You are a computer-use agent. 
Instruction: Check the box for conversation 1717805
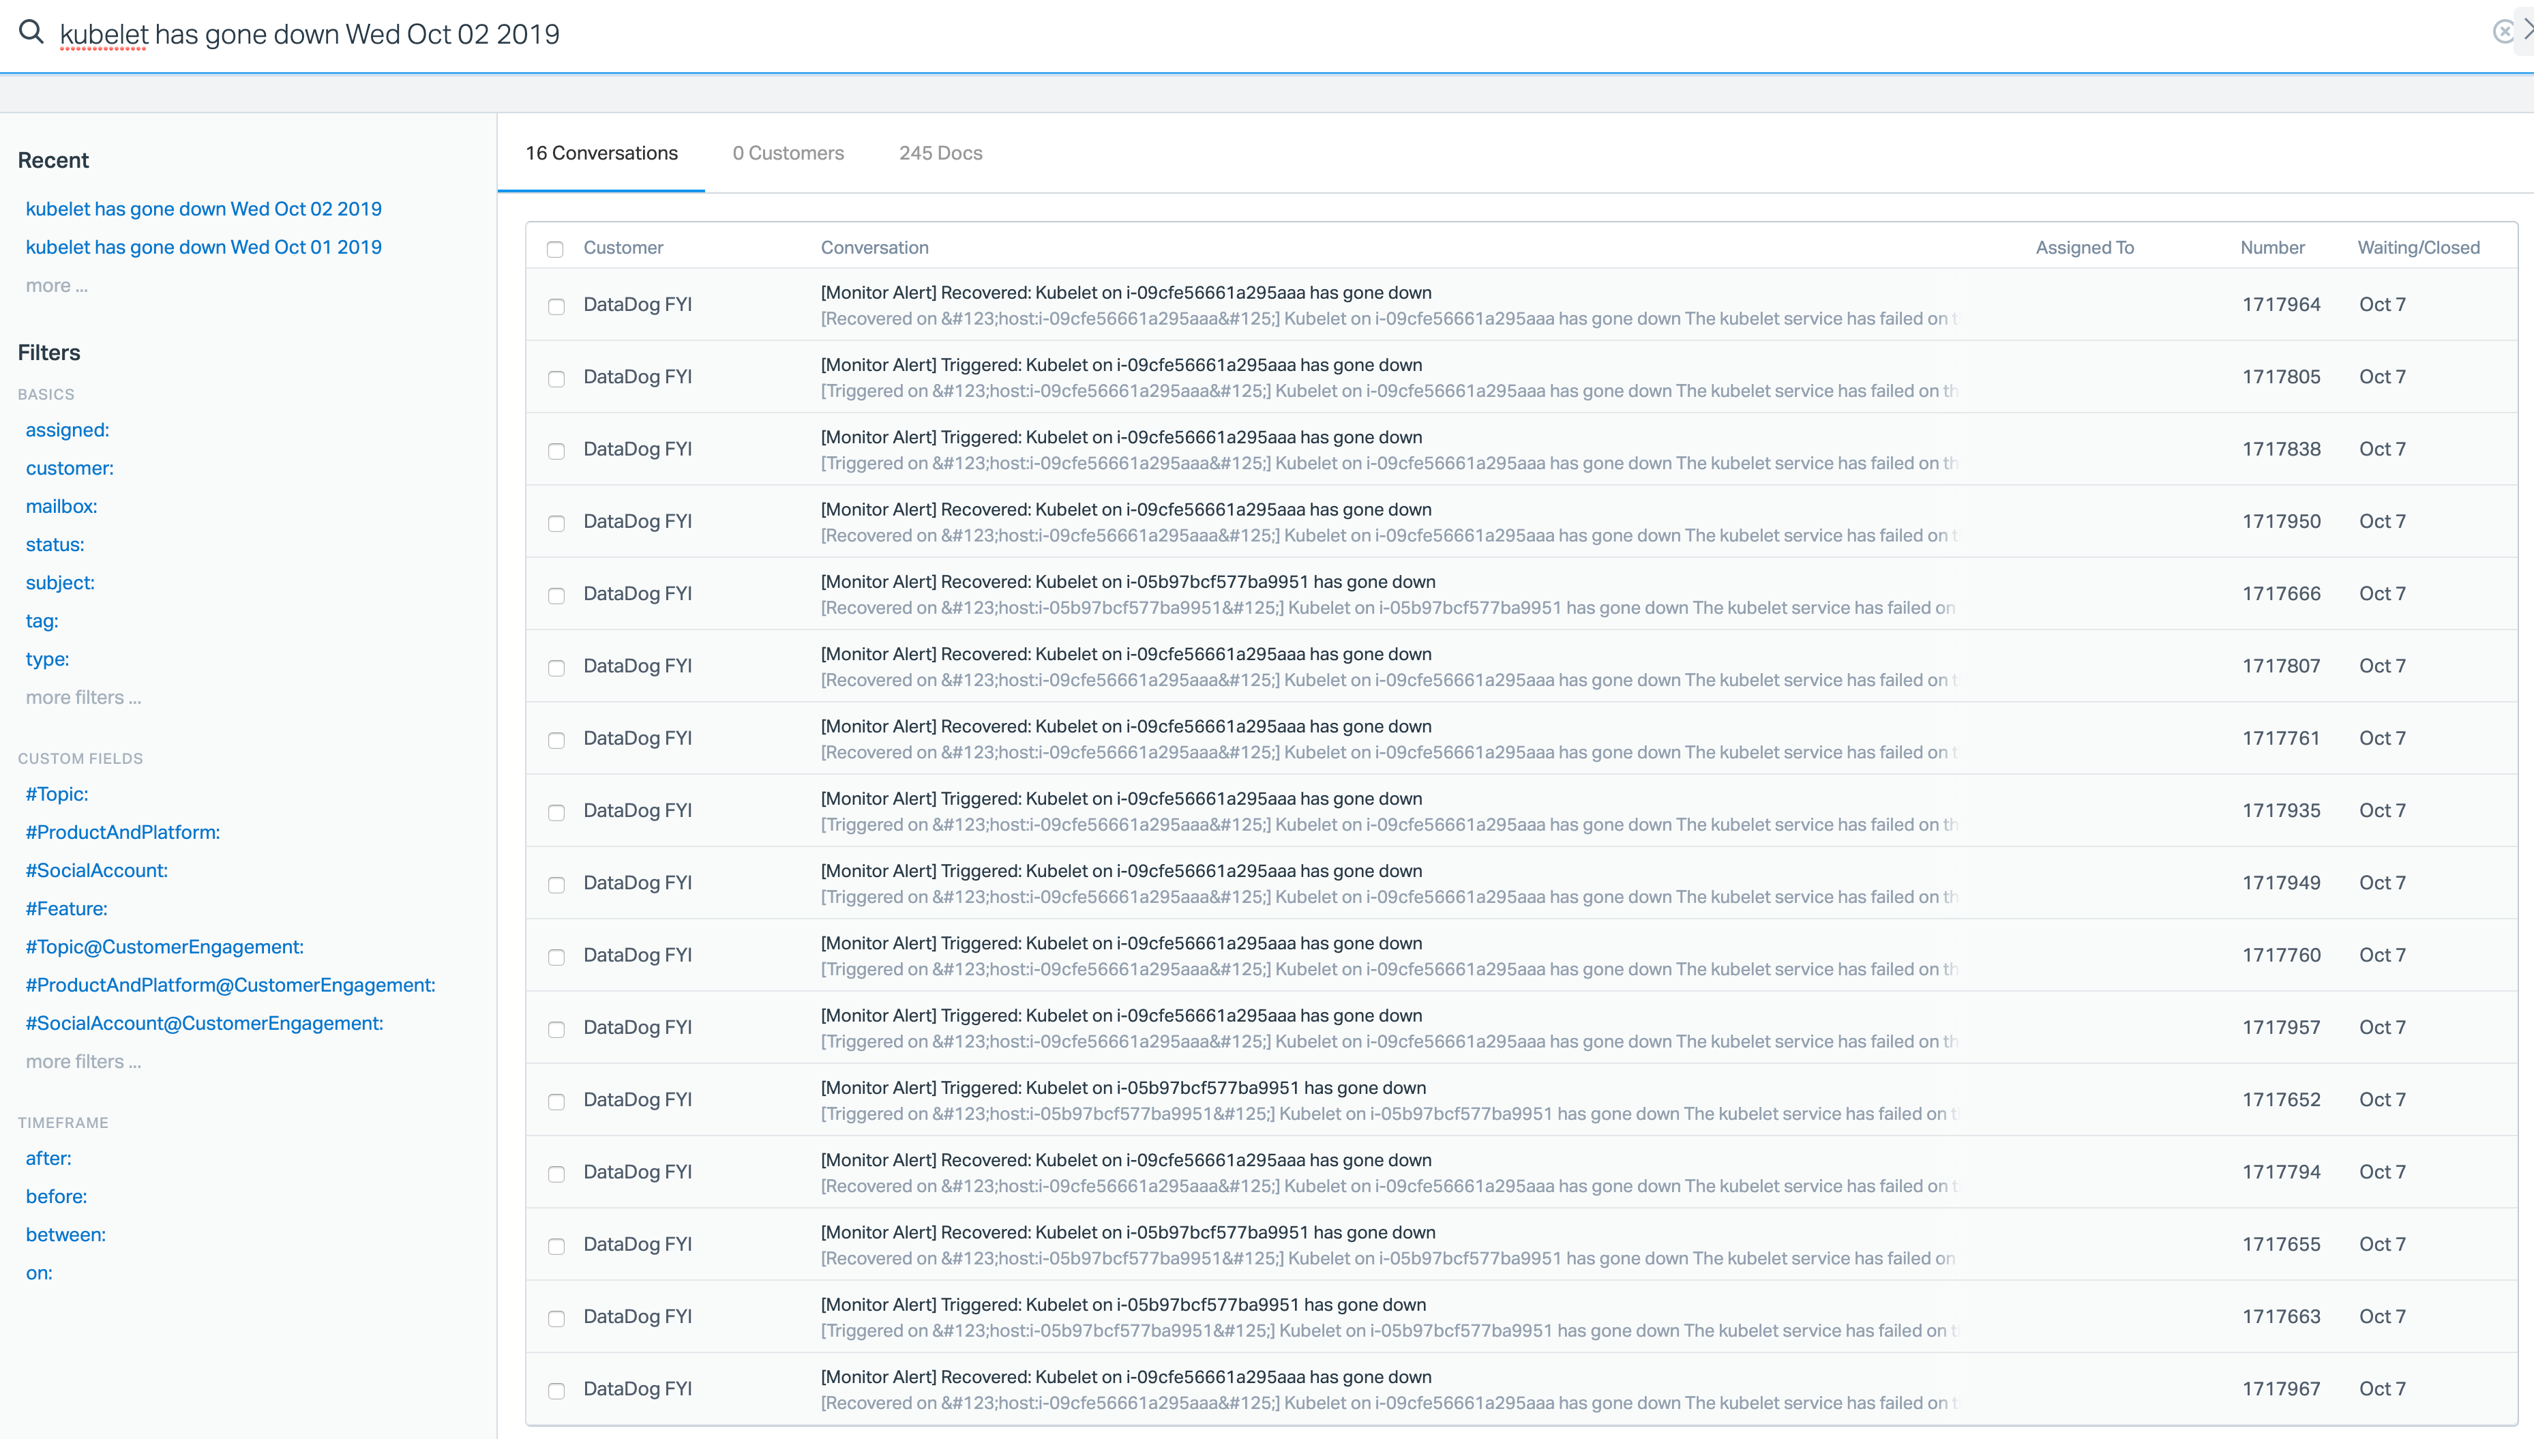[556, 379]
